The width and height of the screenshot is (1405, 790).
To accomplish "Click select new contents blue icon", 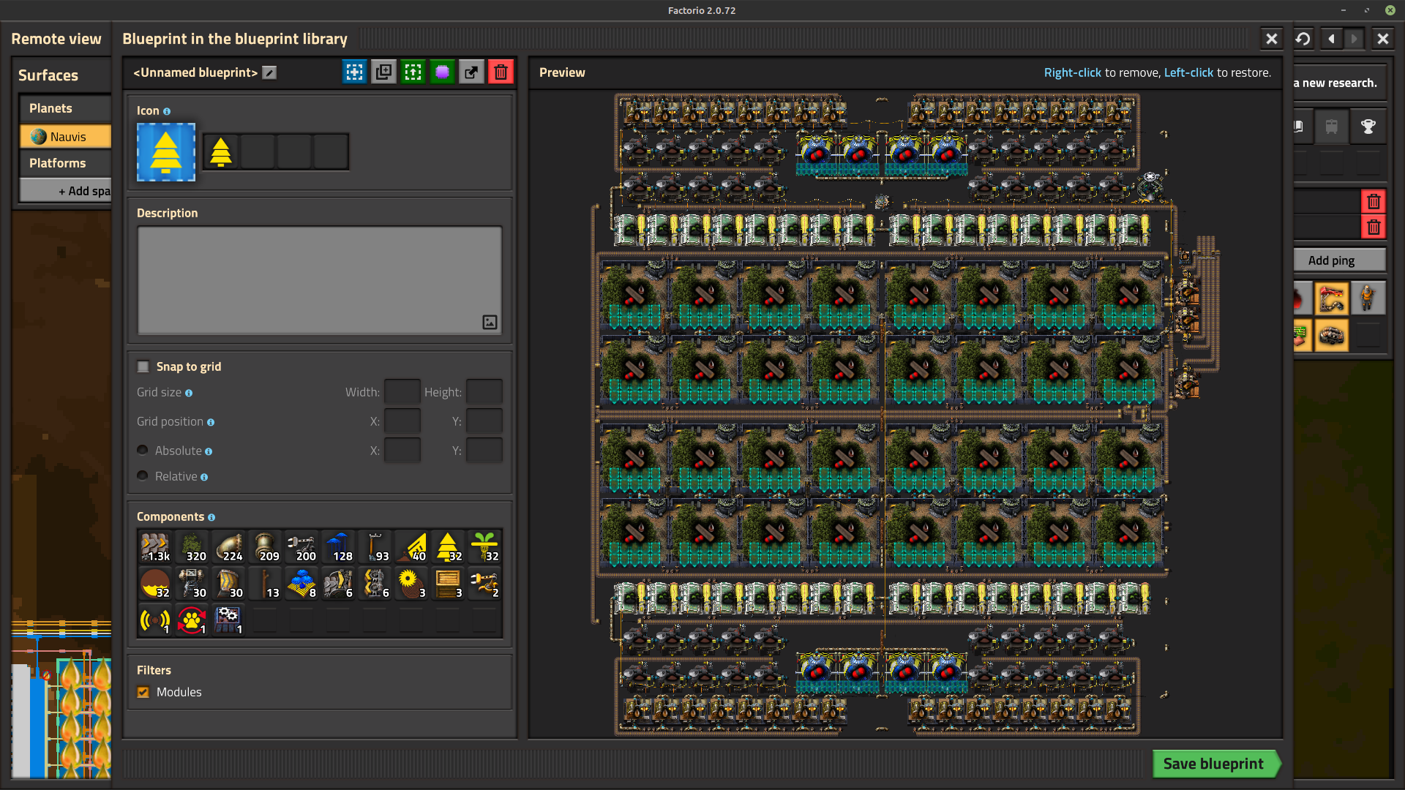I will click(x=354, y=72).
